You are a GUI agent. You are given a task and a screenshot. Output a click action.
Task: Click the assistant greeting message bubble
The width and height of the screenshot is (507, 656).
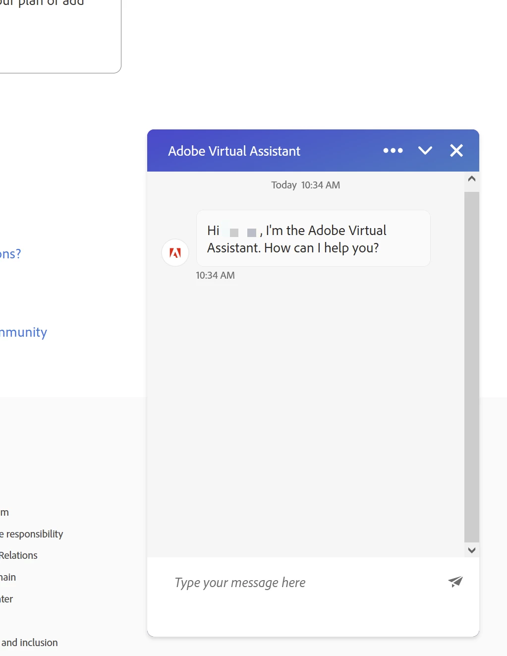click(x=313, y=239)
